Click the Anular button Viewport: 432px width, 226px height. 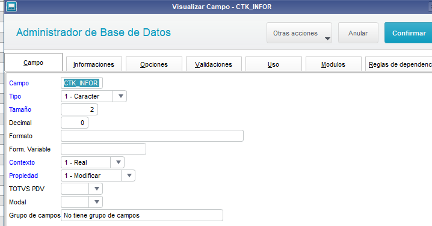[358, 33]
